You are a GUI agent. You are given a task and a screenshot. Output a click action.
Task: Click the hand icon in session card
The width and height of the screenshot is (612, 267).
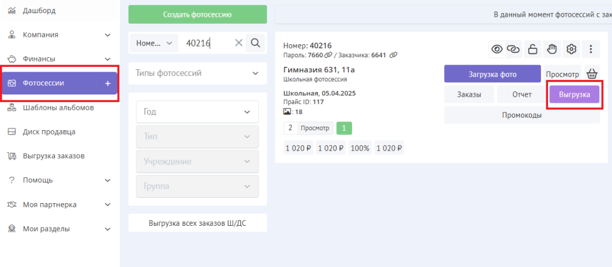pos(552,49)
